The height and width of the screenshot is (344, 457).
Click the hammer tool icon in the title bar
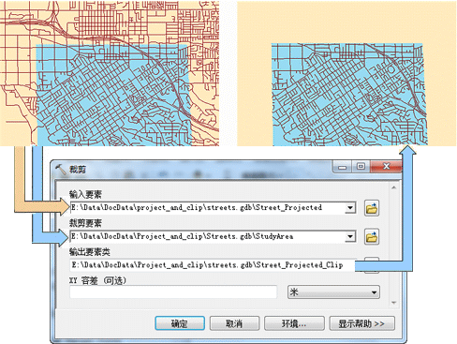61,170
